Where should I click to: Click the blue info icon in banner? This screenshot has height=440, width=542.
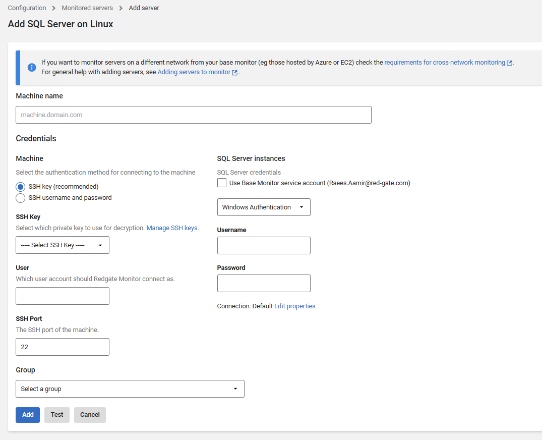click(x=32, y=68)
